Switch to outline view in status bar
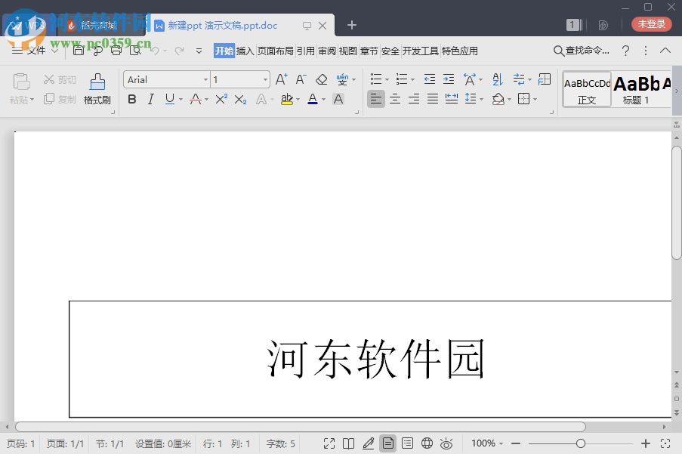This screenshot has height=454, width=682. click(407, 443)
